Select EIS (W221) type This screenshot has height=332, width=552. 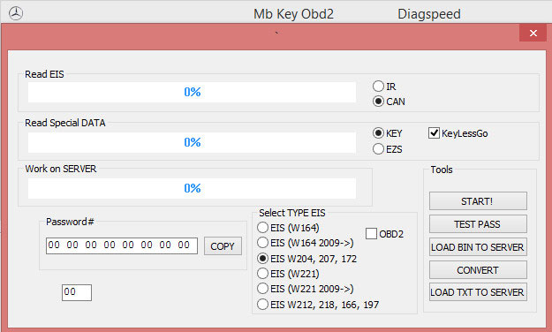point(262,274)
